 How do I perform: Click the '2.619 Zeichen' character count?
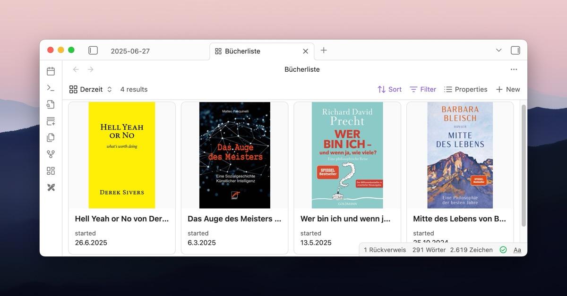coord(472,250)
